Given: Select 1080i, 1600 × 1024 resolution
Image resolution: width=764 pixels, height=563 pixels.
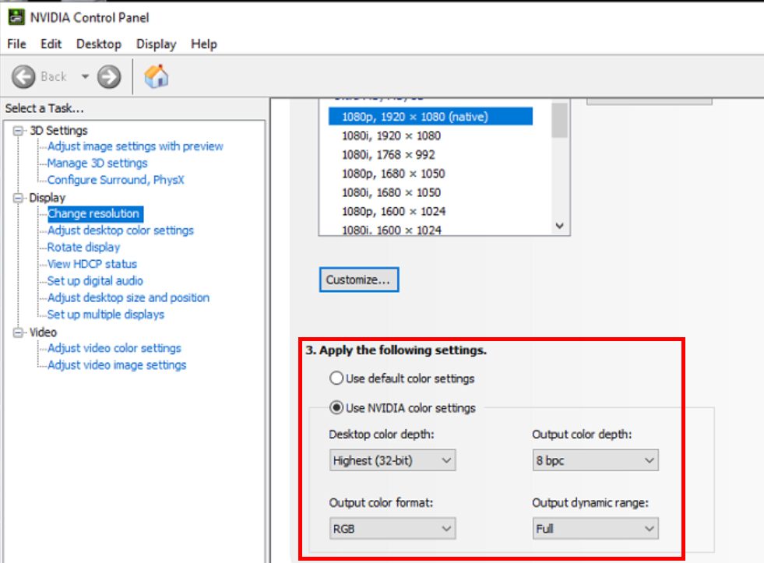Looking at the screenshot, I should (x=391, y=230).
